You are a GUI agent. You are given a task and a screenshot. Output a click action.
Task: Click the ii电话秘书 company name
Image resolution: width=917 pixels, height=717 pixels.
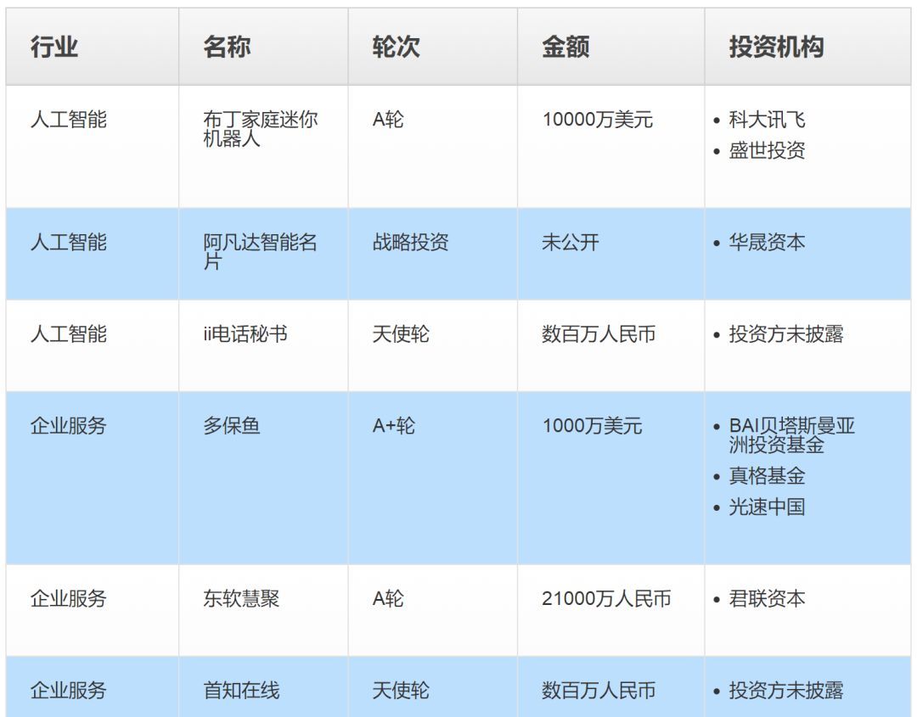245,334
